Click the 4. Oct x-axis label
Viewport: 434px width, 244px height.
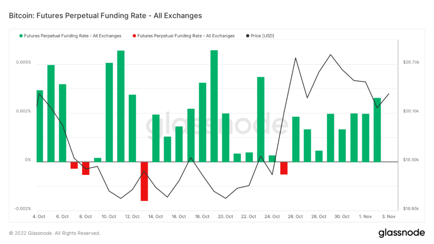39,217
